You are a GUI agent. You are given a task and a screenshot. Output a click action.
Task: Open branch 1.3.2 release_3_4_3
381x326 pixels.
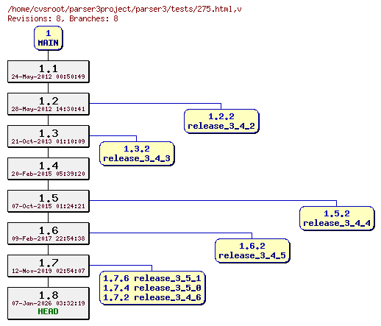coord(137,154)
